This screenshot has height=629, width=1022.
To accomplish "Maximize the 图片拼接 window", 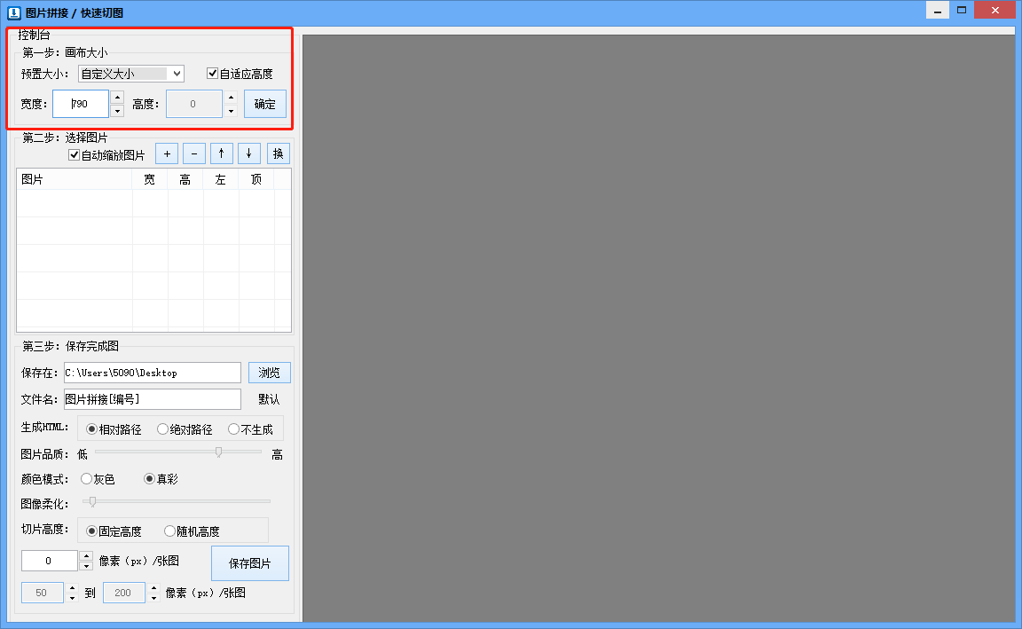I will coord(962,11).
